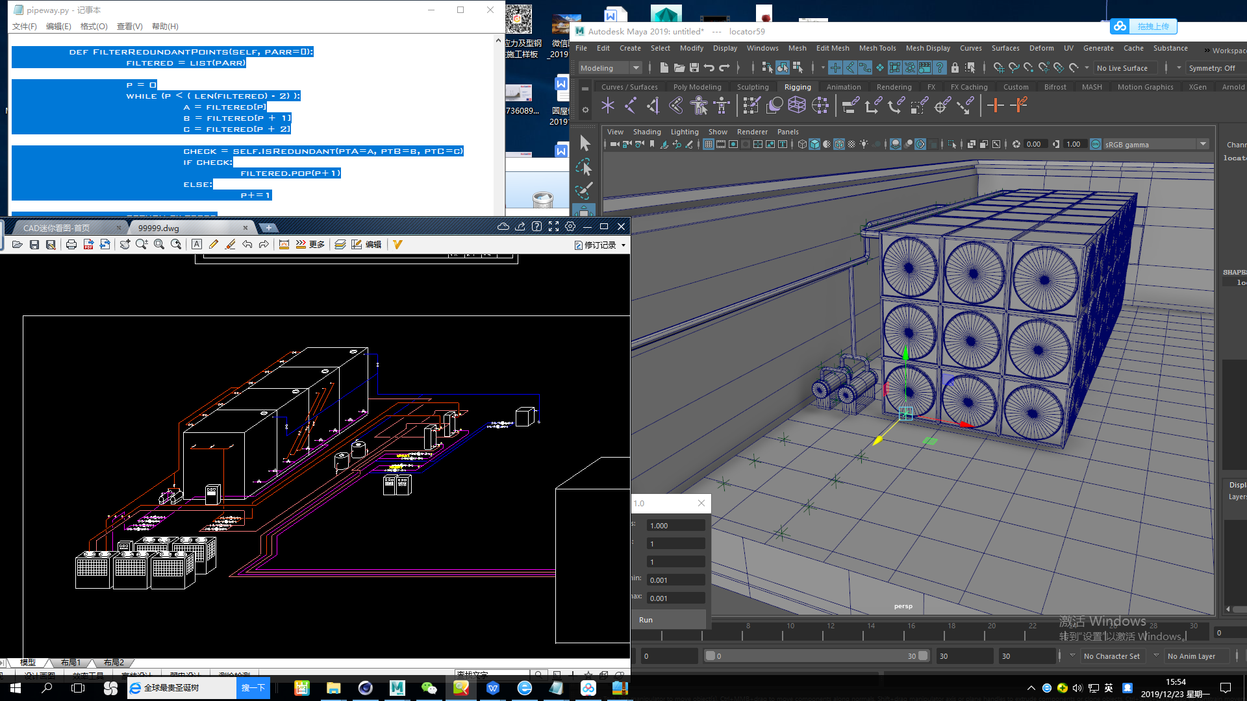Switch to the 布局1 layout tab in CAD viewer
This screenshot has height=701, width=1247.
[71, 662]
